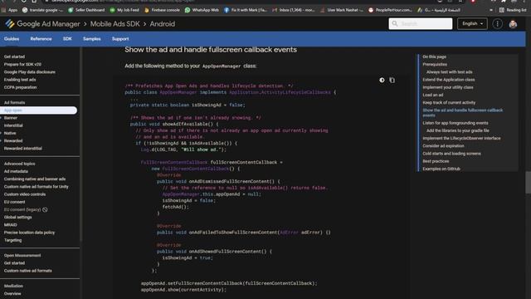The width and height of the screenshot is (531, 299).
Task: Open the Reading list button
Action: (513, 10)
